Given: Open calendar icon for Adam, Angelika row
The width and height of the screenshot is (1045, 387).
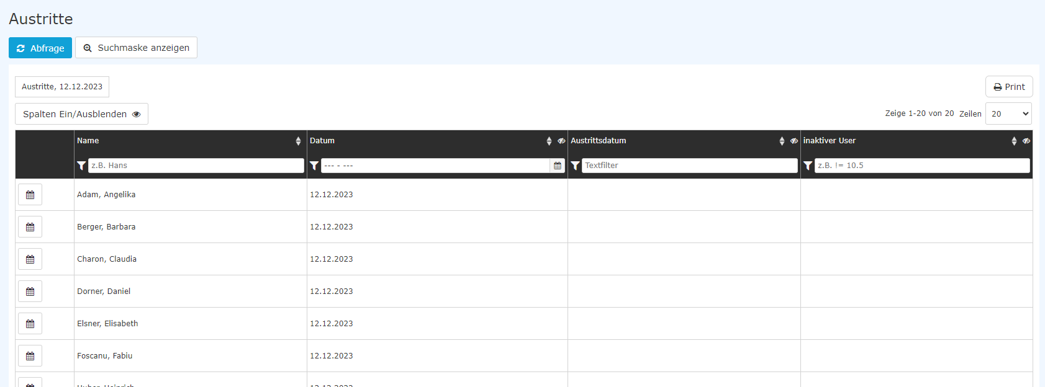Looking at the screenshot, I should [30, 195].
